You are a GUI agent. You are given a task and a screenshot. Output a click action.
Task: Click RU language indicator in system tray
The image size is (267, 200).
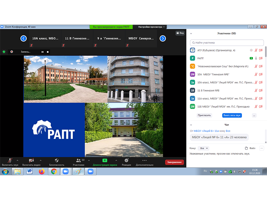pos(205,171)
